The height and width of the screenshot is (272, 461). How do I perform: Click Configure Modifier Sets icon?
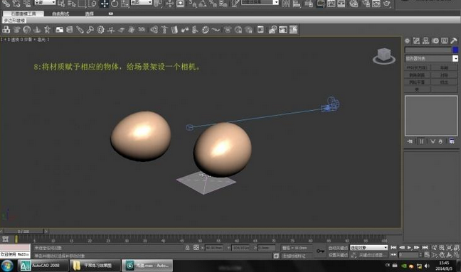(x=452, y=141)
